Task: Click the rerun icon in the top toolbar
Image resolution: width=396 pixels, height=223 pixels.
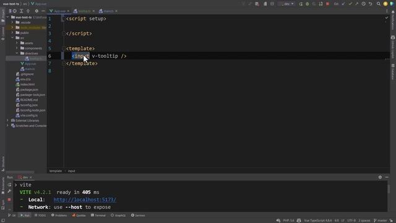Action: [x=301, y=4]
